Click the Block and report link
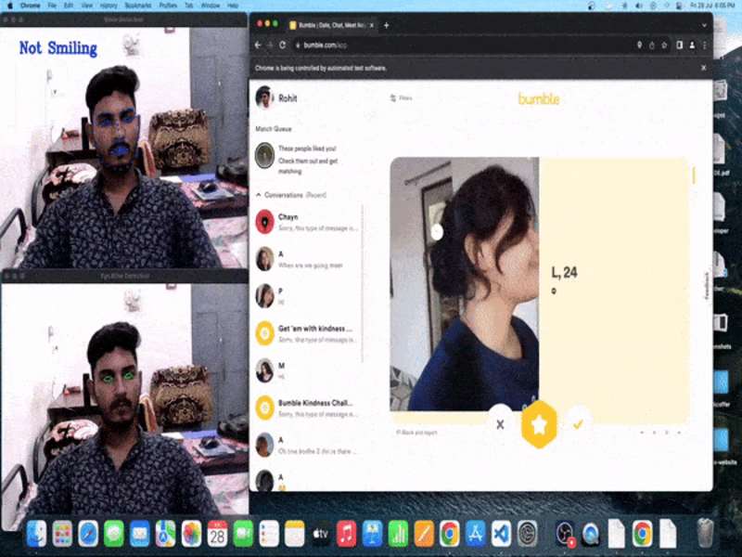The height and width of the screenshot is (557, 742). pos(416,433)
